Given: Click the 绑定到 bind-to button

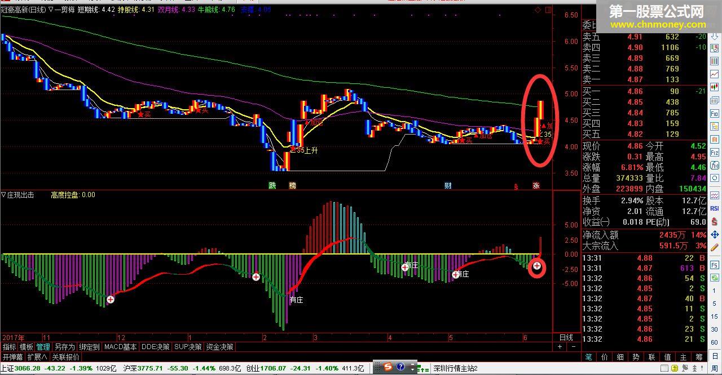Looking at the screenshot, I should click(x=89, y=347).
